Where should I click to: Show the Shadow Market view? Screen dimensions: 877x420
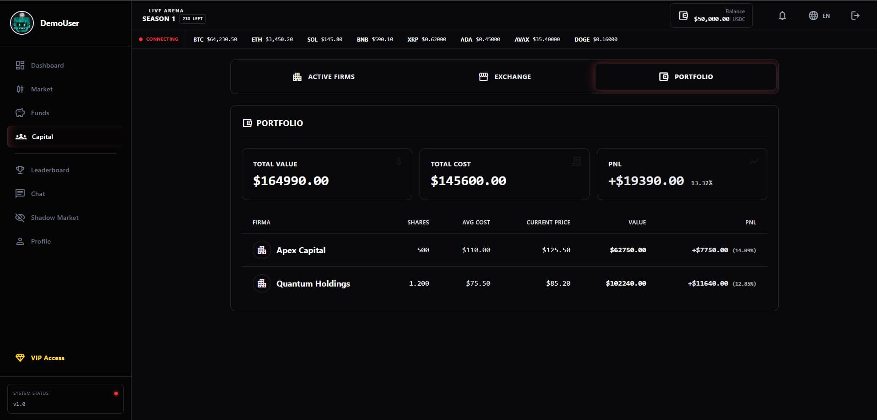tap(54, 218)
